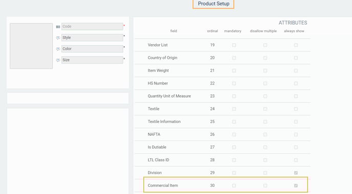Screen dimensions: 352x194
Task: Click the empty product image placeholder
Action: pos(31,46)
